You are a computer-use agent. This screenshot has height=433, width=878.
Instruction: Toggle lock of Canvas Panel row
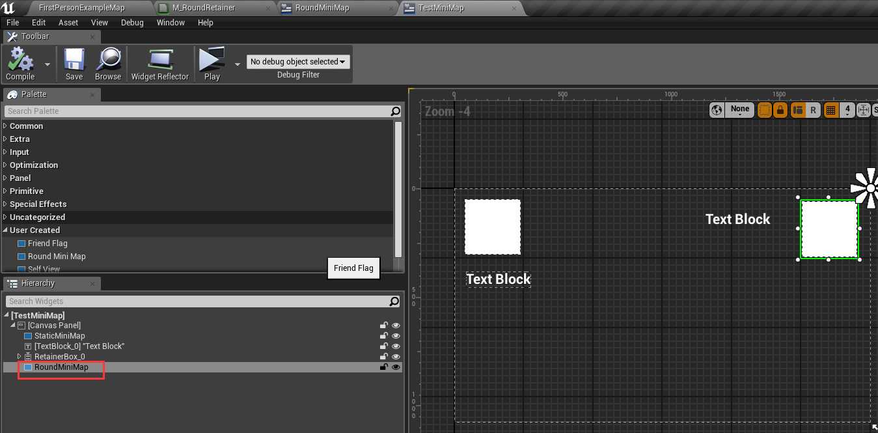tap(384, 326)
